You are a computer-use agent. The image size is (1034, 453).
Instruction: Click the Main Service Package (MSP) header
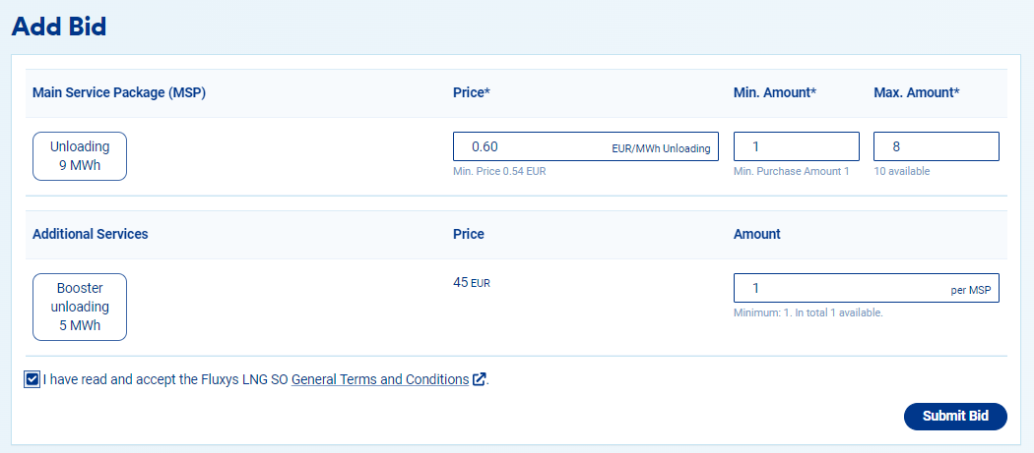coord(118,92)
